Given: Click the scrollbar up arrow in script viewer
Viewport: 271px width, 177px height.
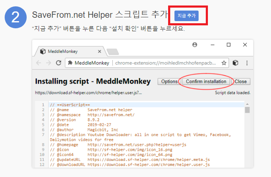Looking at the screenshot, I should click(x=247, y=104).
